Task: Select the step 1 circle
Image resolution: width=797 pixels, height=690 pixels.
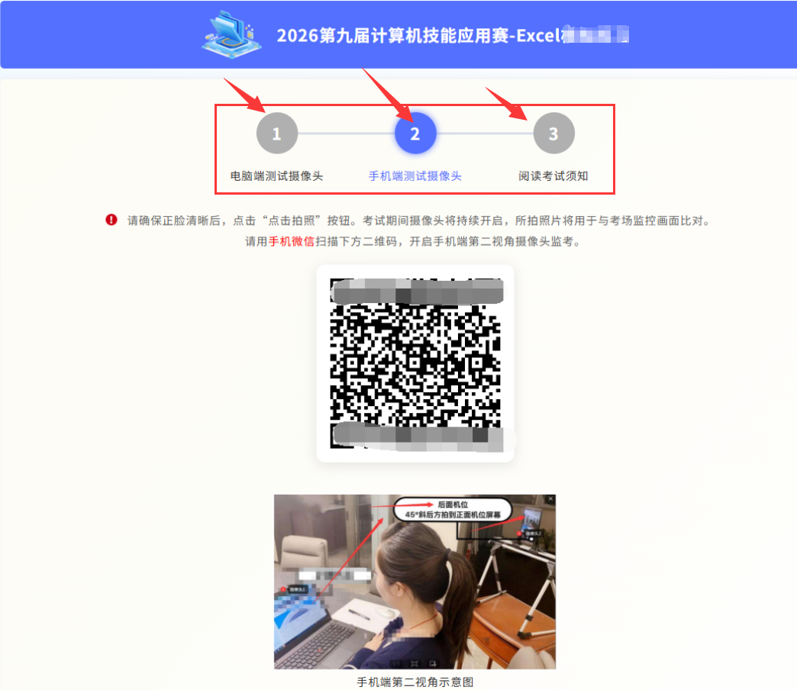Action: (276, 134)
